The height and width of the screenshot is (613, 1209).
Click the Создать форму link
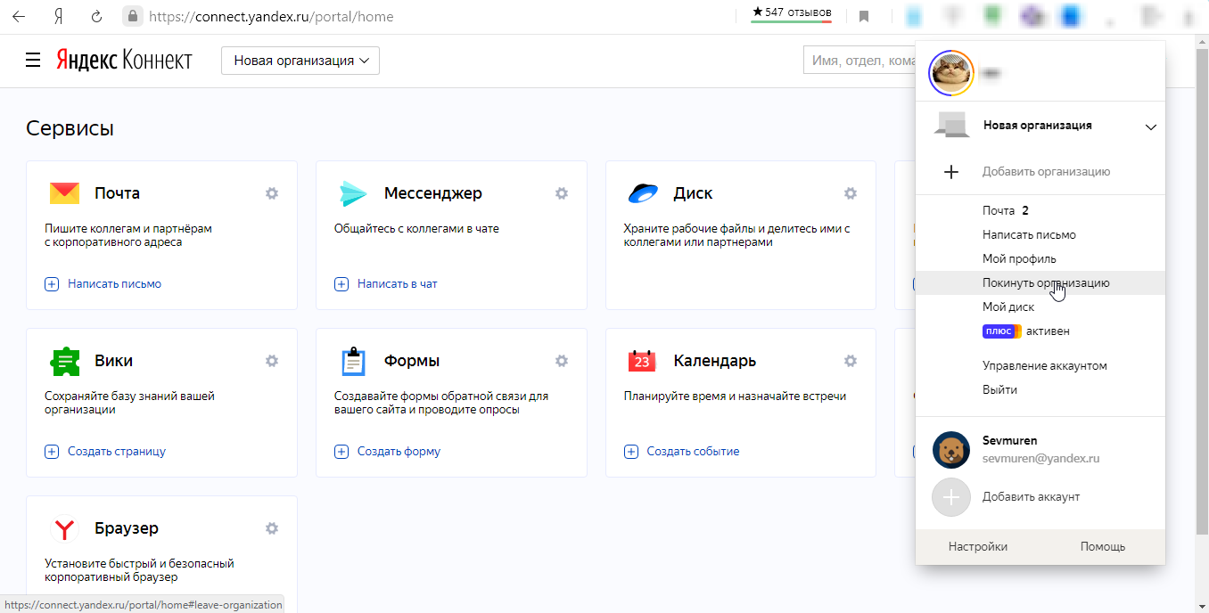click(x=399, y=452)
